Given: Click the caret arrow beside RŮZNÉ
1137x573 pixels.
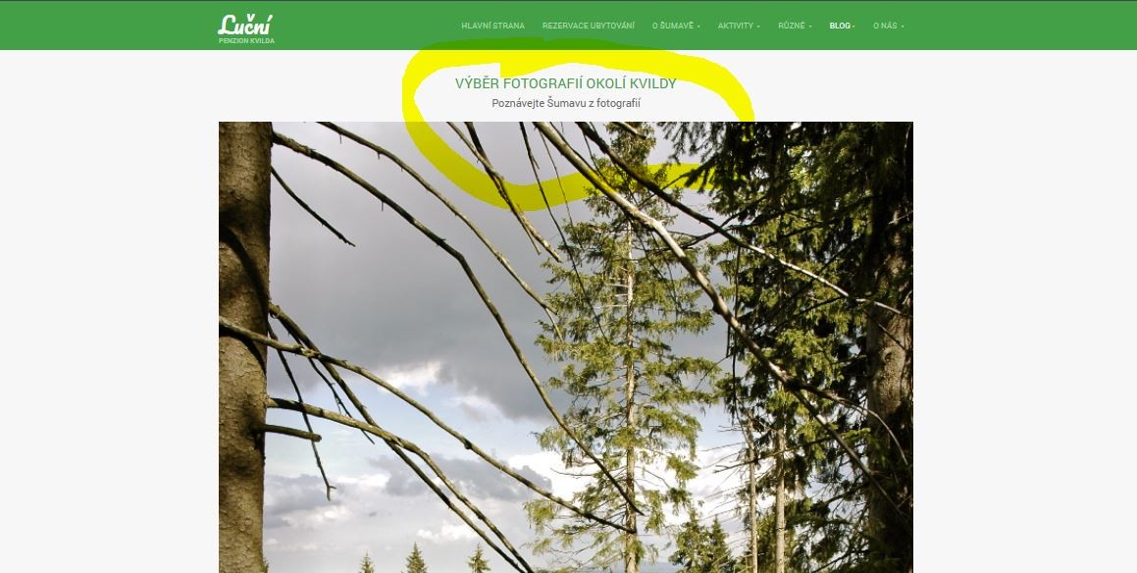Looking at the screenshot, I should coord(810,26).
